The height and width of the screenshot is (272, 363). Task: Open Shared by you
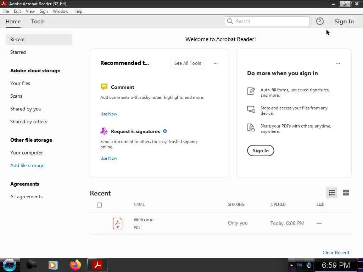coord(26,109)
